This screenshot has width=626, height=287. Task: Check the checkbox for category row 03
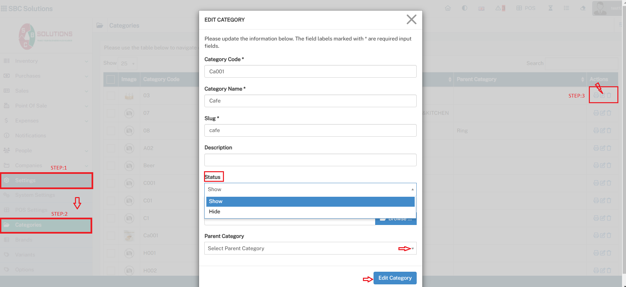[x=111, y=96]
